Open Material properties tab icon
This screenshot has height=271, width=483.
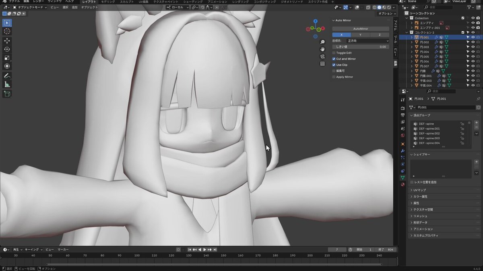pyautogui.click(x=402, y=184)
